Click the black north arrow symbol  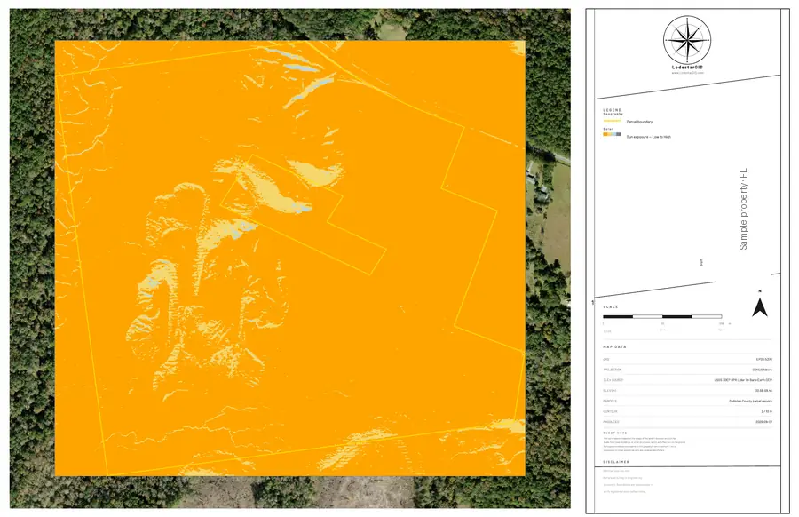click(x=760, y=307)
